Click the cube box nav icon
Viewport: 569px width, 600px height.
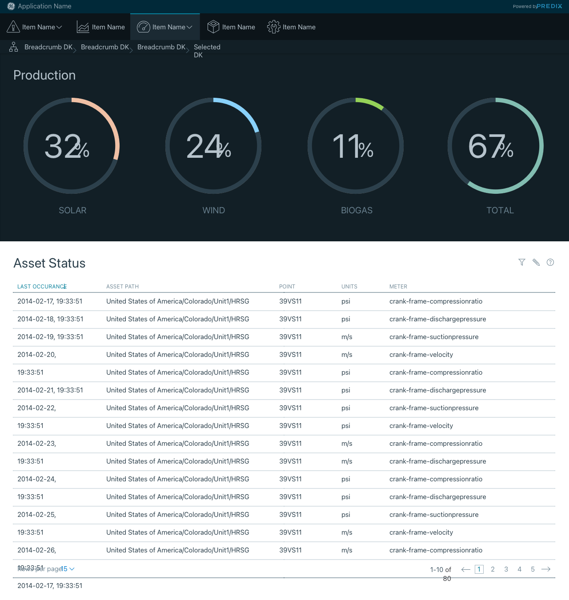pyautogui.click(x=213, y=27)
